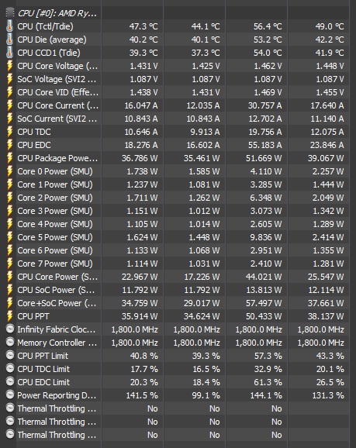Click lightning icon beside SoC Current

(x=10, y=119)
